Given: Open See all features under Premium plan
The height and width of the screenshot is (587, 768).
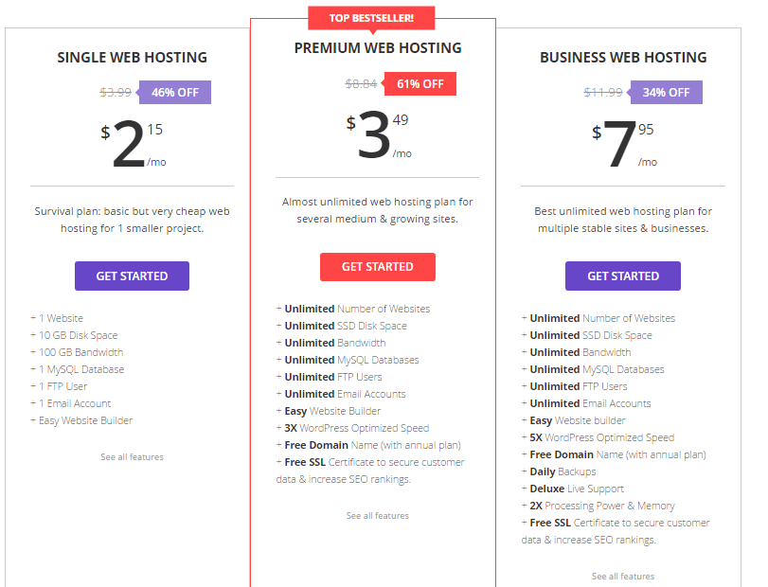Looking at the screenshot, I should (377, 516).
